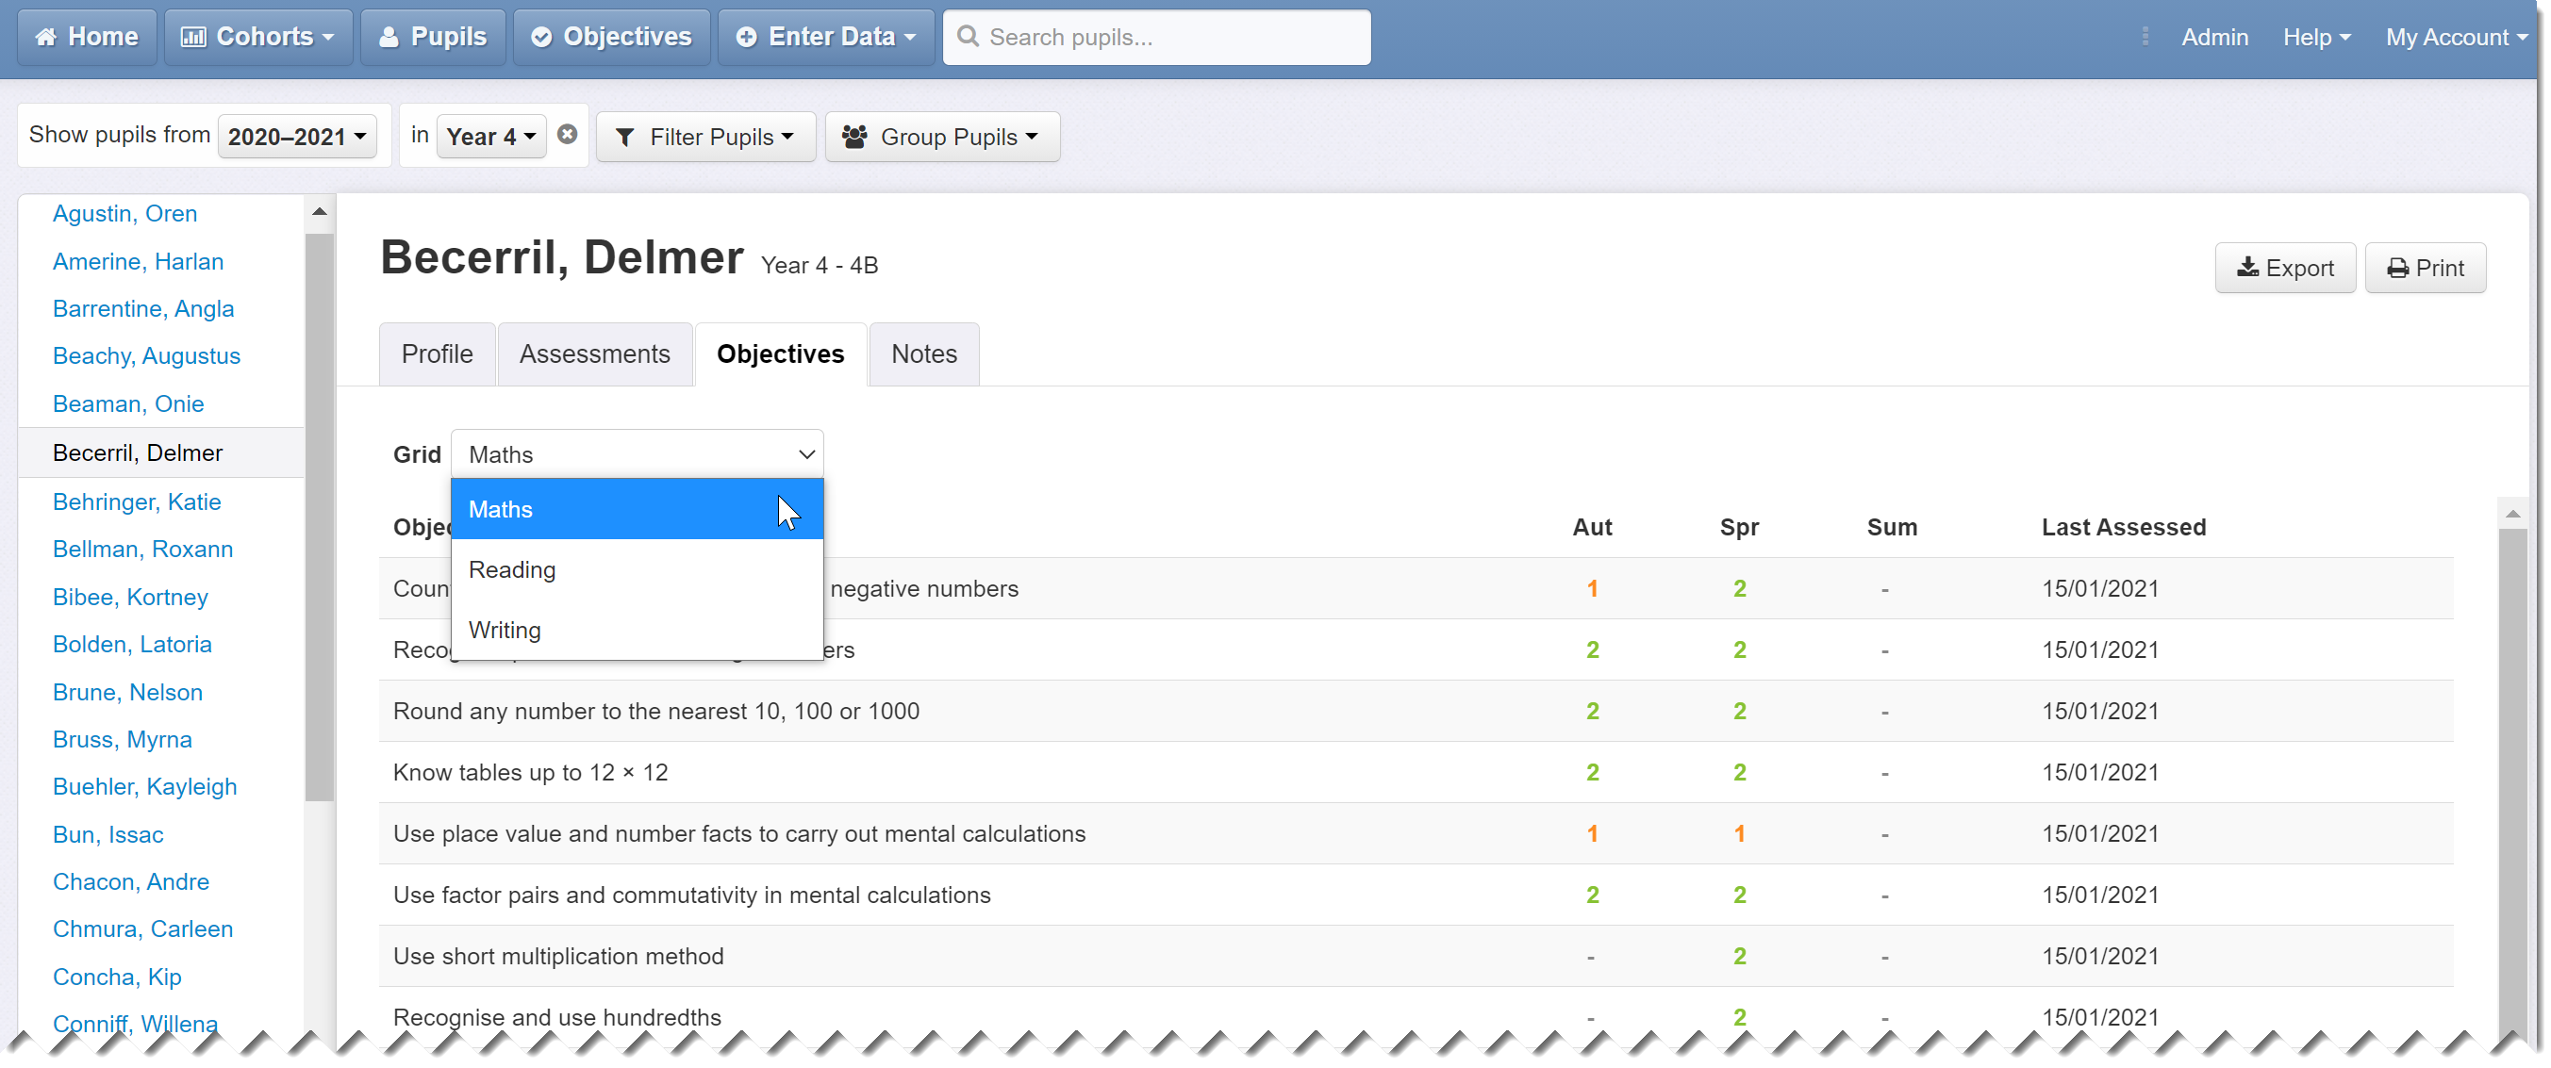Select pupil Amerine, Harlan
2551x1068 pixels.
tap(138, 261)
